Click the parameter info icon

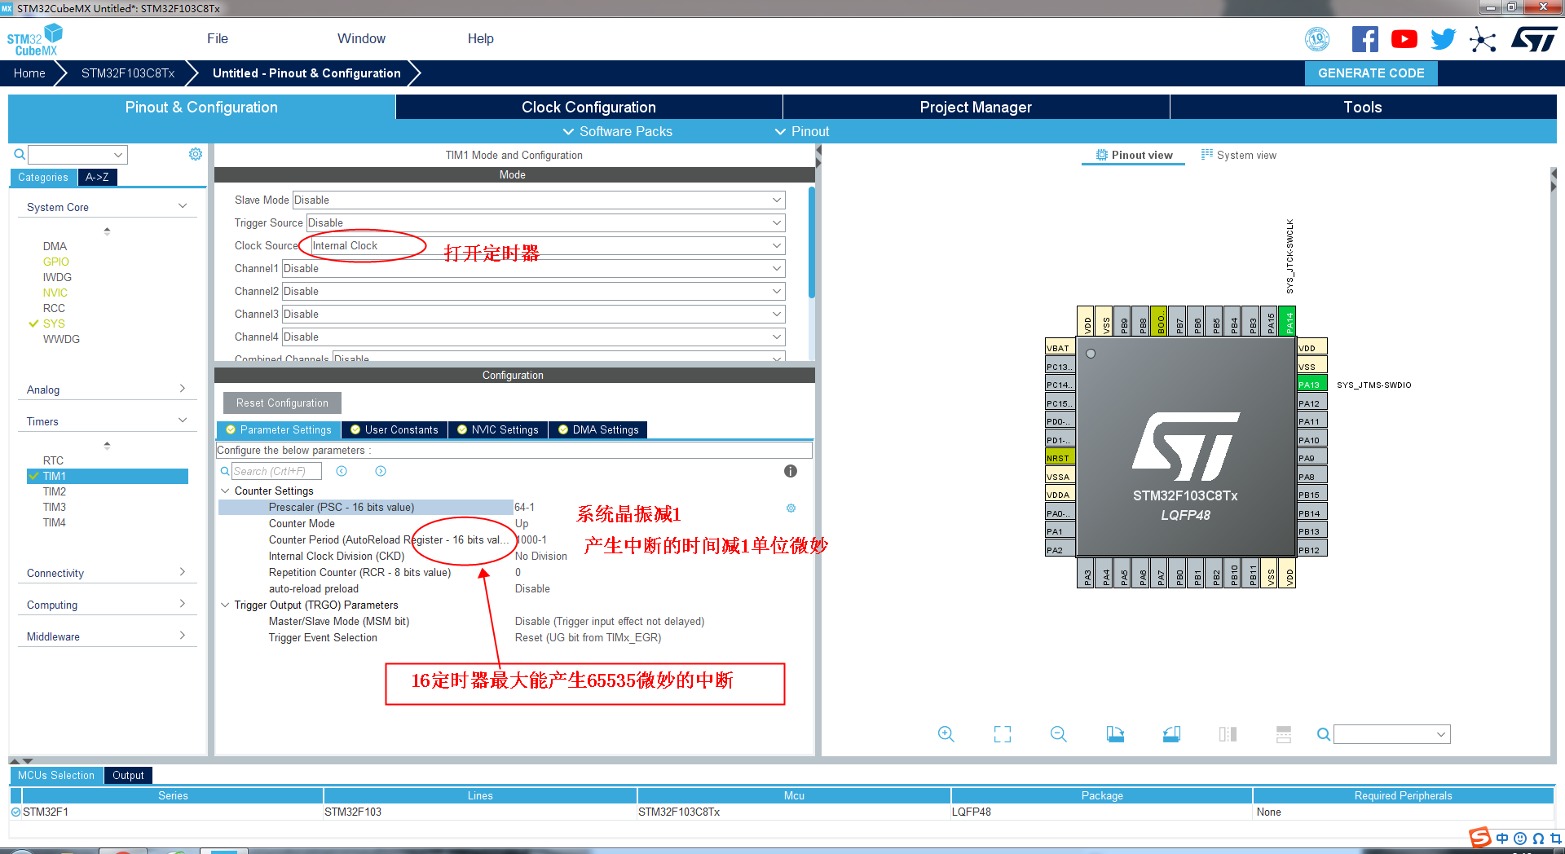coord(790,471)
